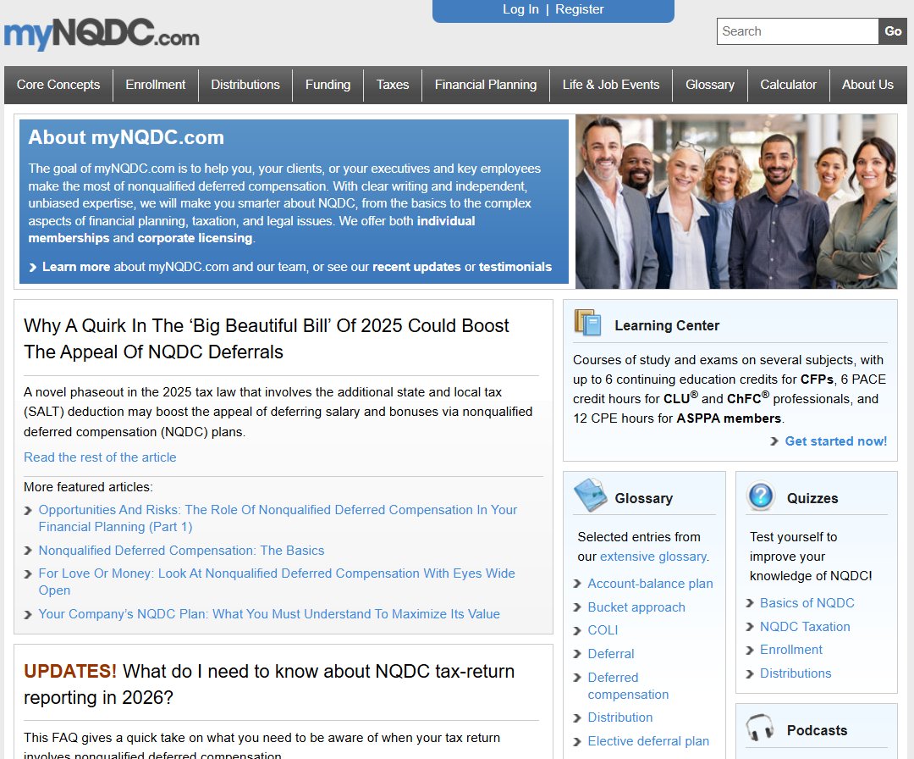Click the Learn more link
The height and width of the screenshot is (759, 914).
pyautogui.click(x=76, y=267)
